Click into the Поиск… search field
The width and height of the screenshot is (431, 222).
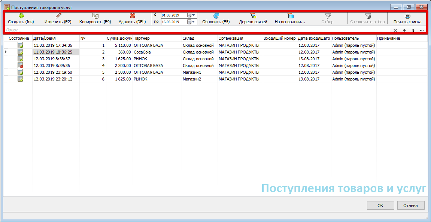coord(197,30)
